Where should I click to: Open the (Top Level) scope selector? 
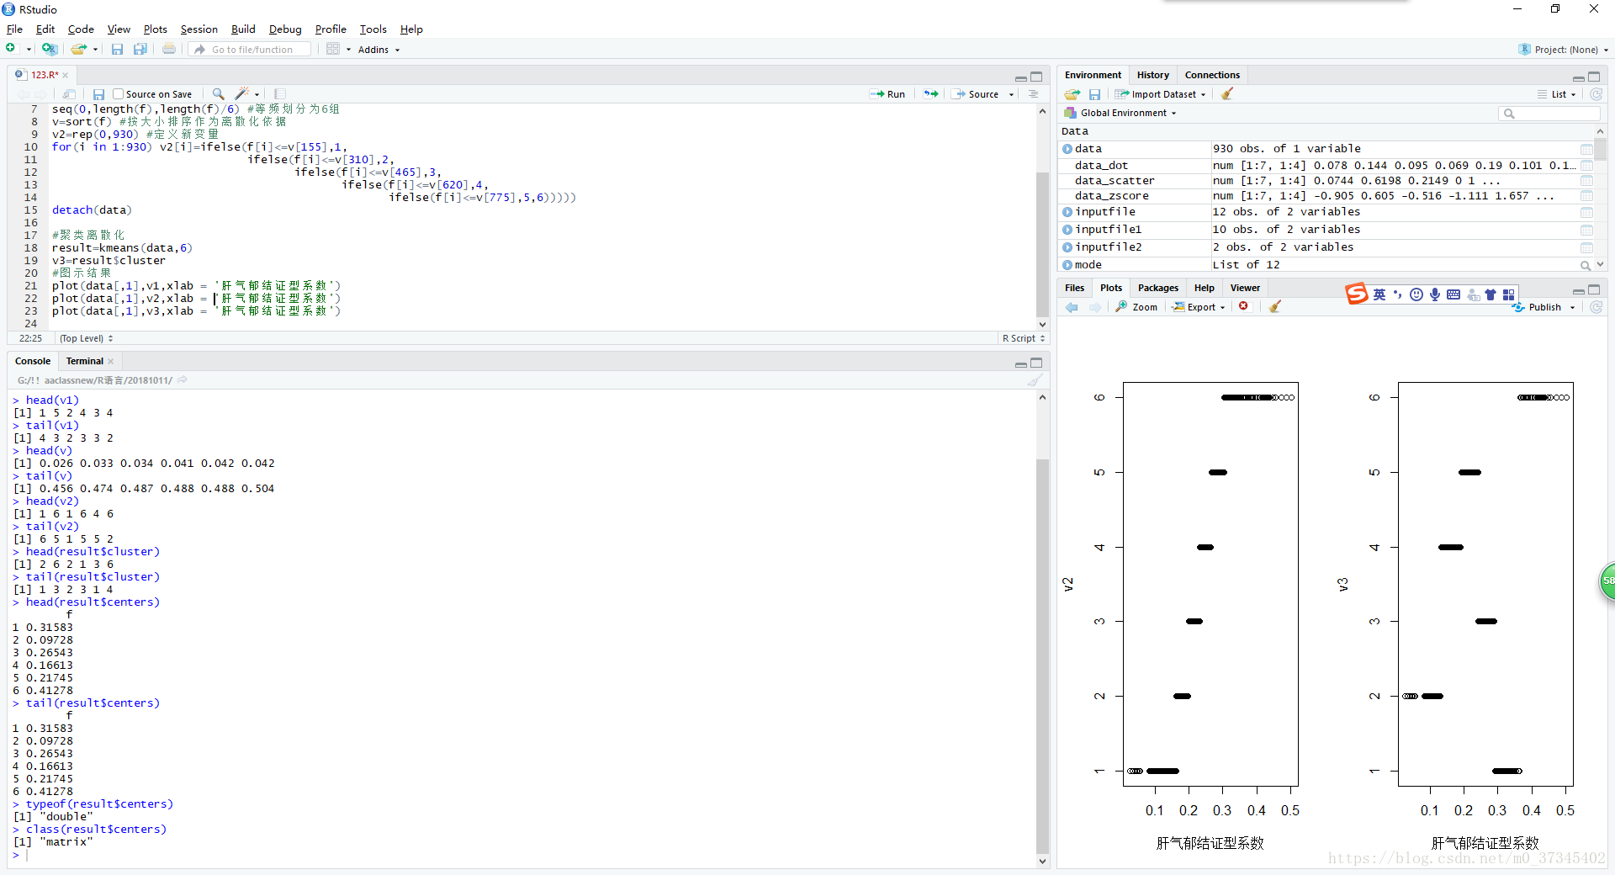pos(86,338)
